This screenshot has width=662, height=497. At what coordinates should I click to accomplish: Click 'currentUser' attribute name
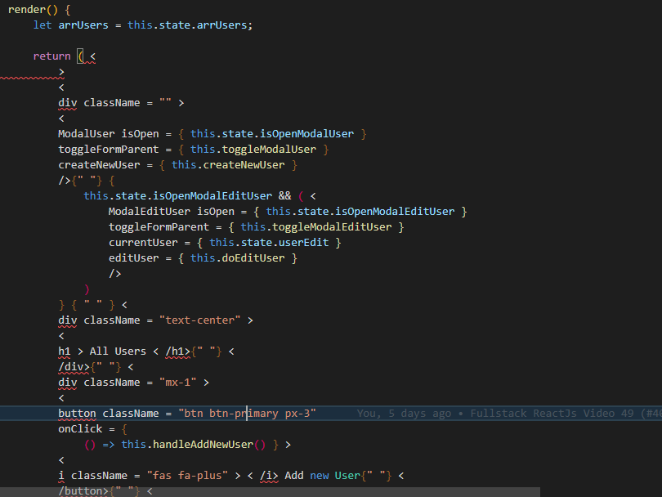point(143,243)
